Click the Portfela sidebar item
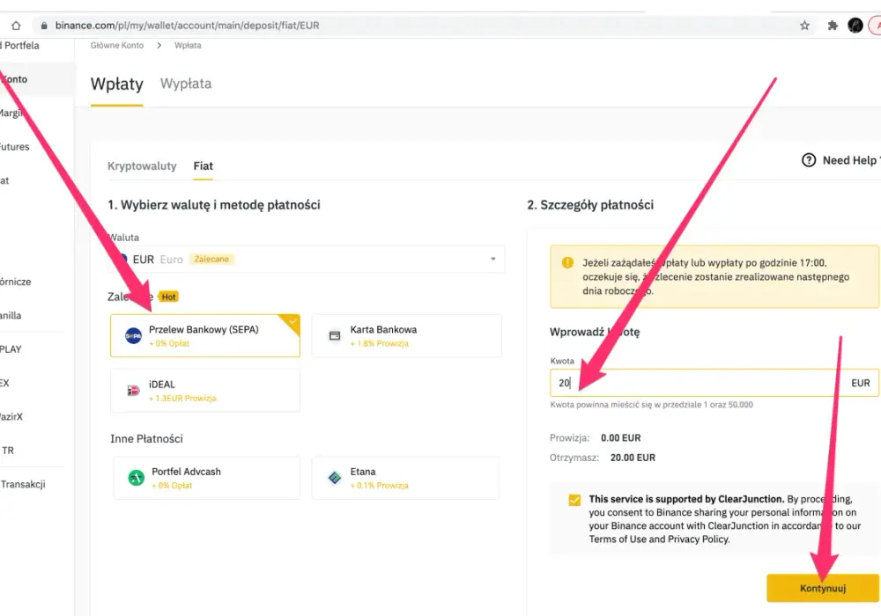The image size is (881, 616). (x=21, y=46)
